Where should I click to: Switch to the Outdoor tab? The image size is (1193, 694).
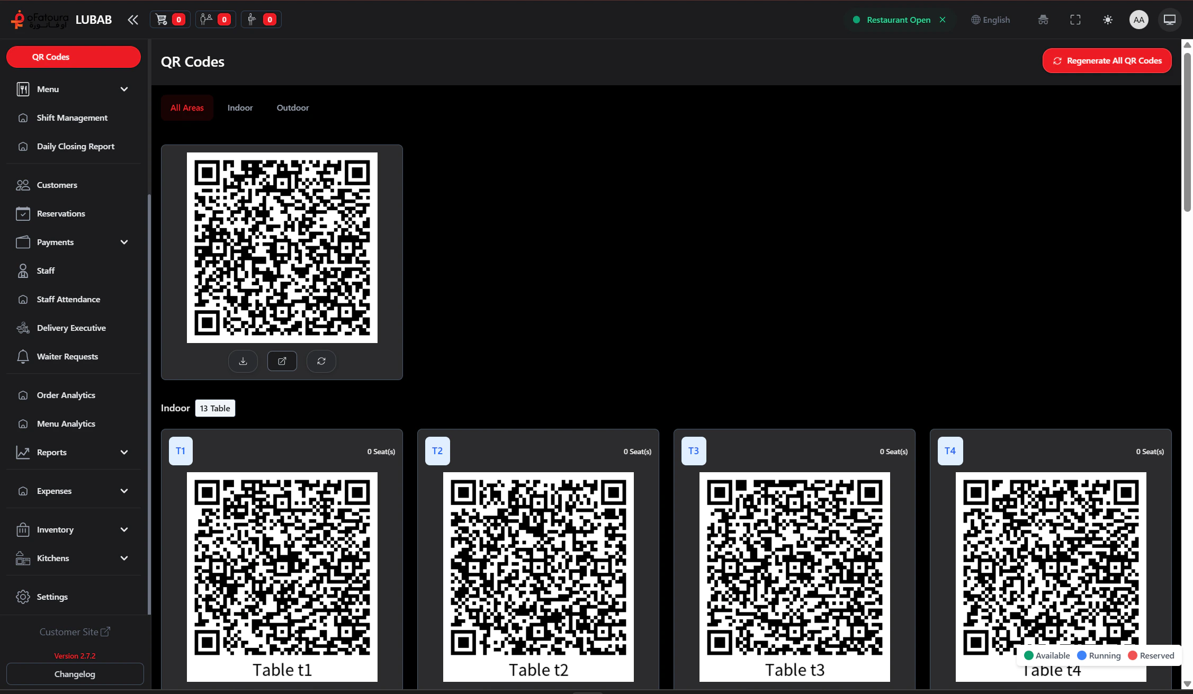coord(292,107)
